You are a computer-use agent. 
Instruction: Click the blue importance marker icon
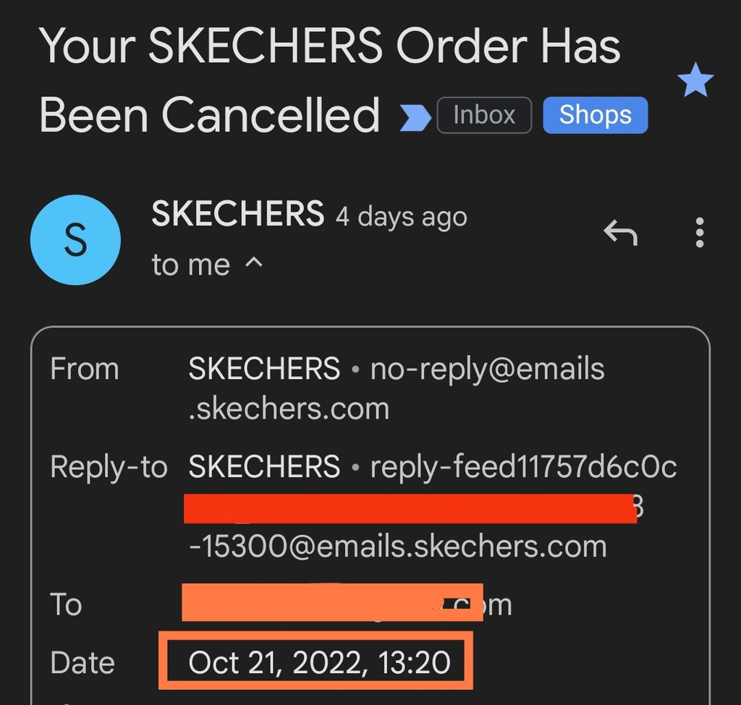(415, 117)
